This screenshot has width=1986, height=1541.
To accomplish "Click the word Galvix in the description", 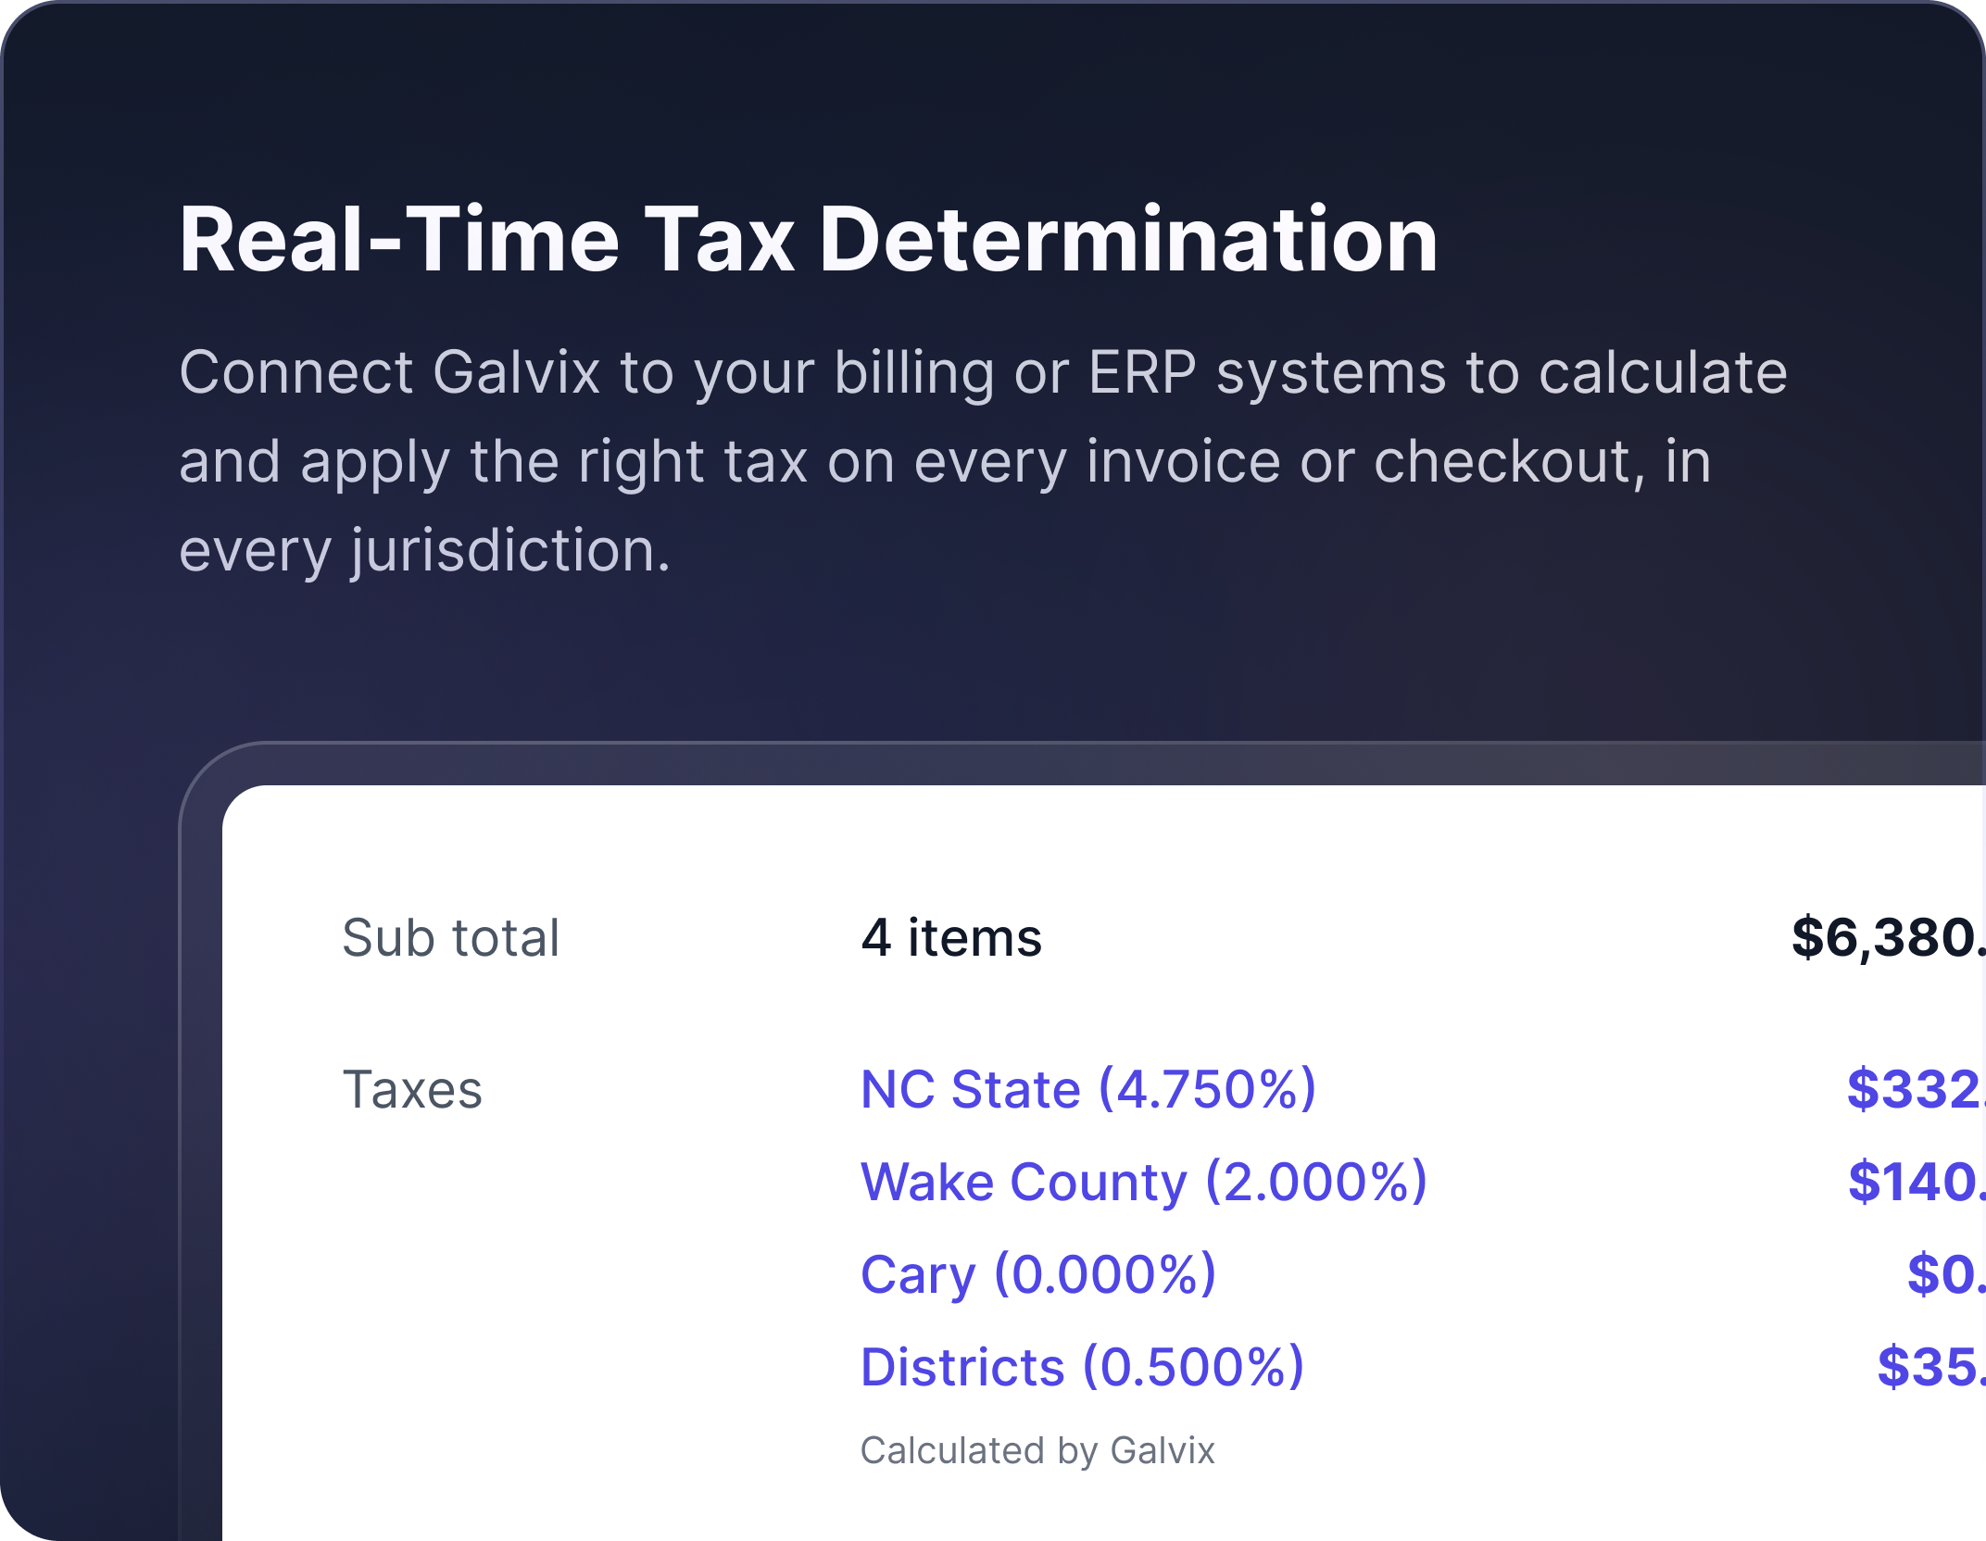I will point(517,372).
